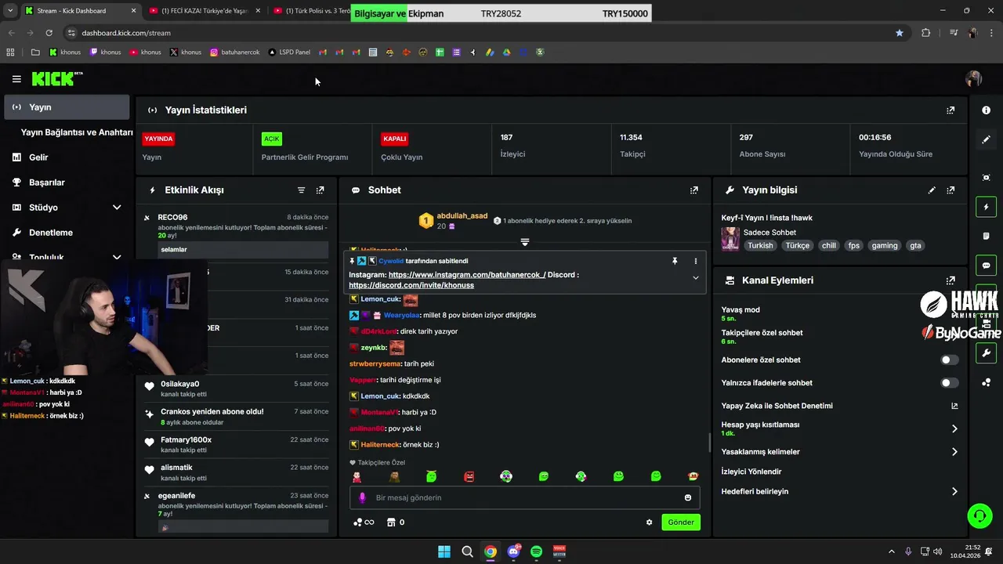Select Yayın in the sidebar
Image resolution: width=1003 pixels, height=564 pixels.
[x=67, y=107]
